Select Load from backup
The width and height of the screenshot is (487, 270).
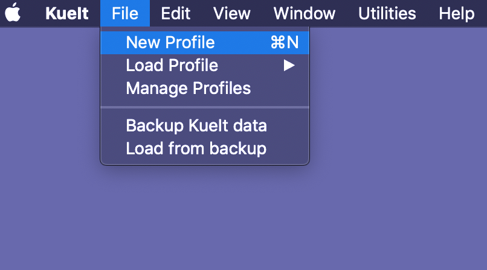205,148
